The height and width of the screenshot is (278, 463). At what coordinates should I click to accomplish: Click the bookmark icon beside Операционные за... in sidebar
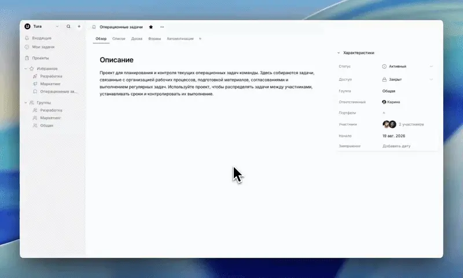click(35, 92)
